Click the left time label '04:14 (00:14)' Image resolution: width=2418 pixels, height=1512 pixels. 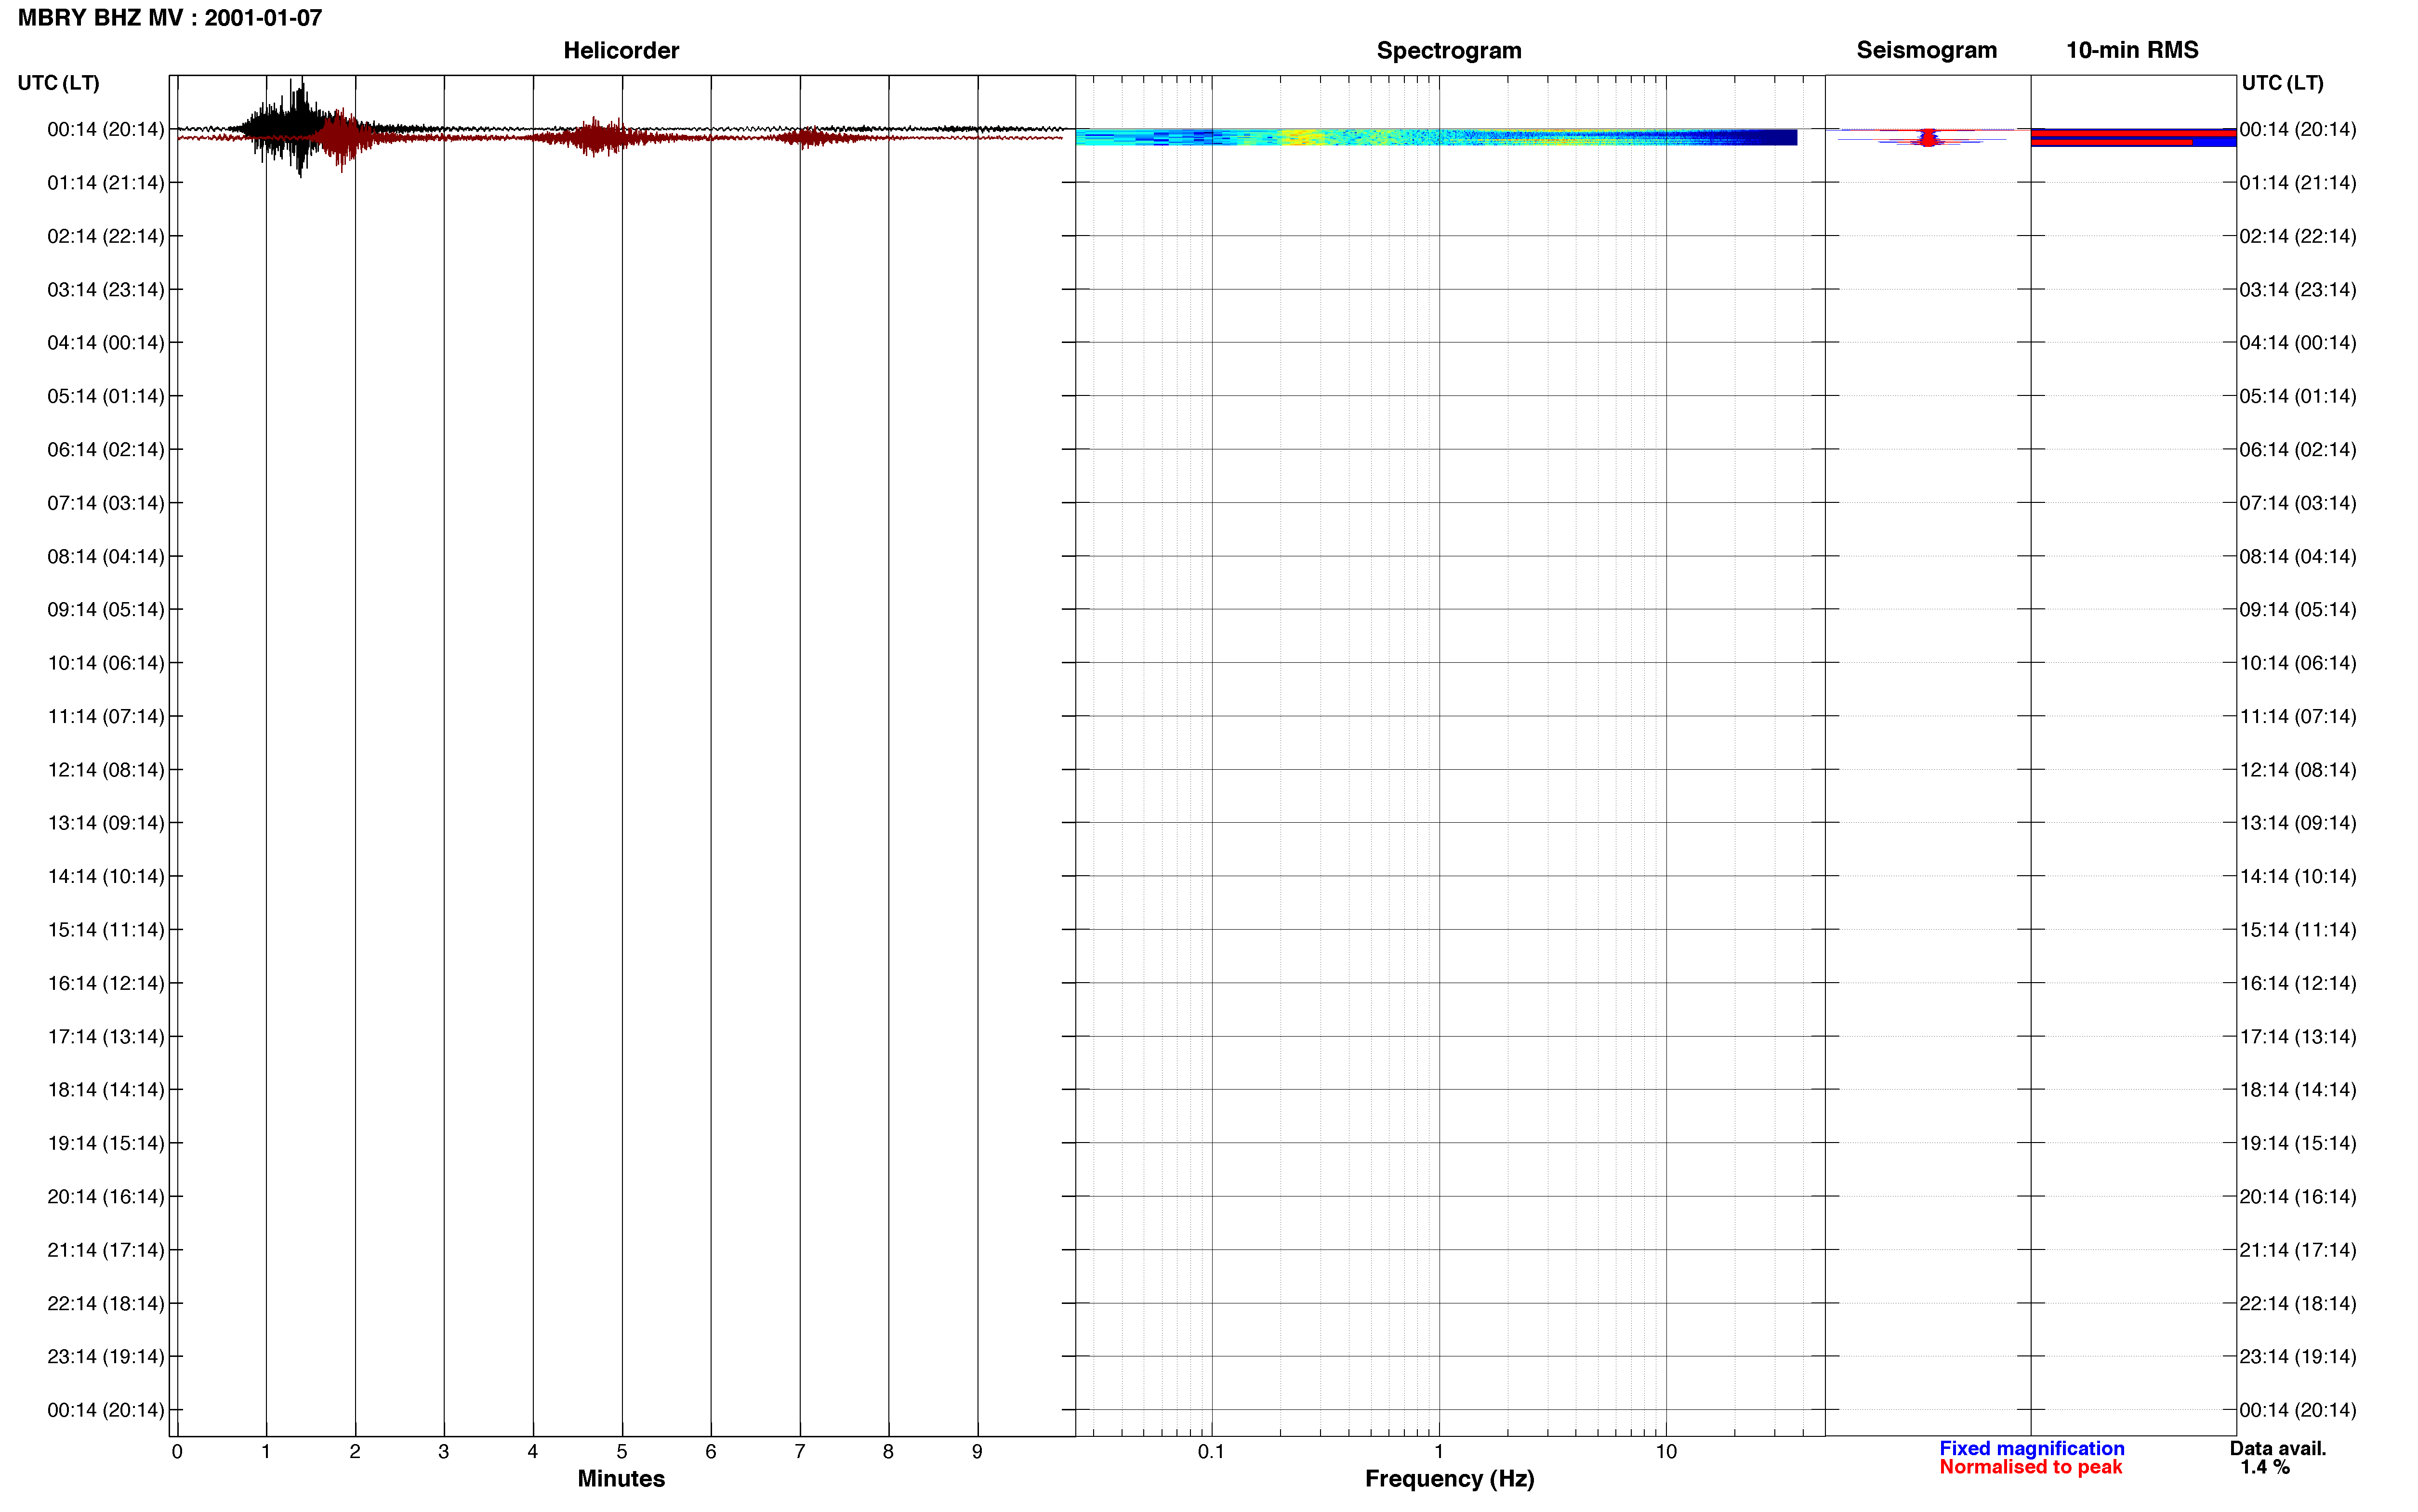(106, 343)
